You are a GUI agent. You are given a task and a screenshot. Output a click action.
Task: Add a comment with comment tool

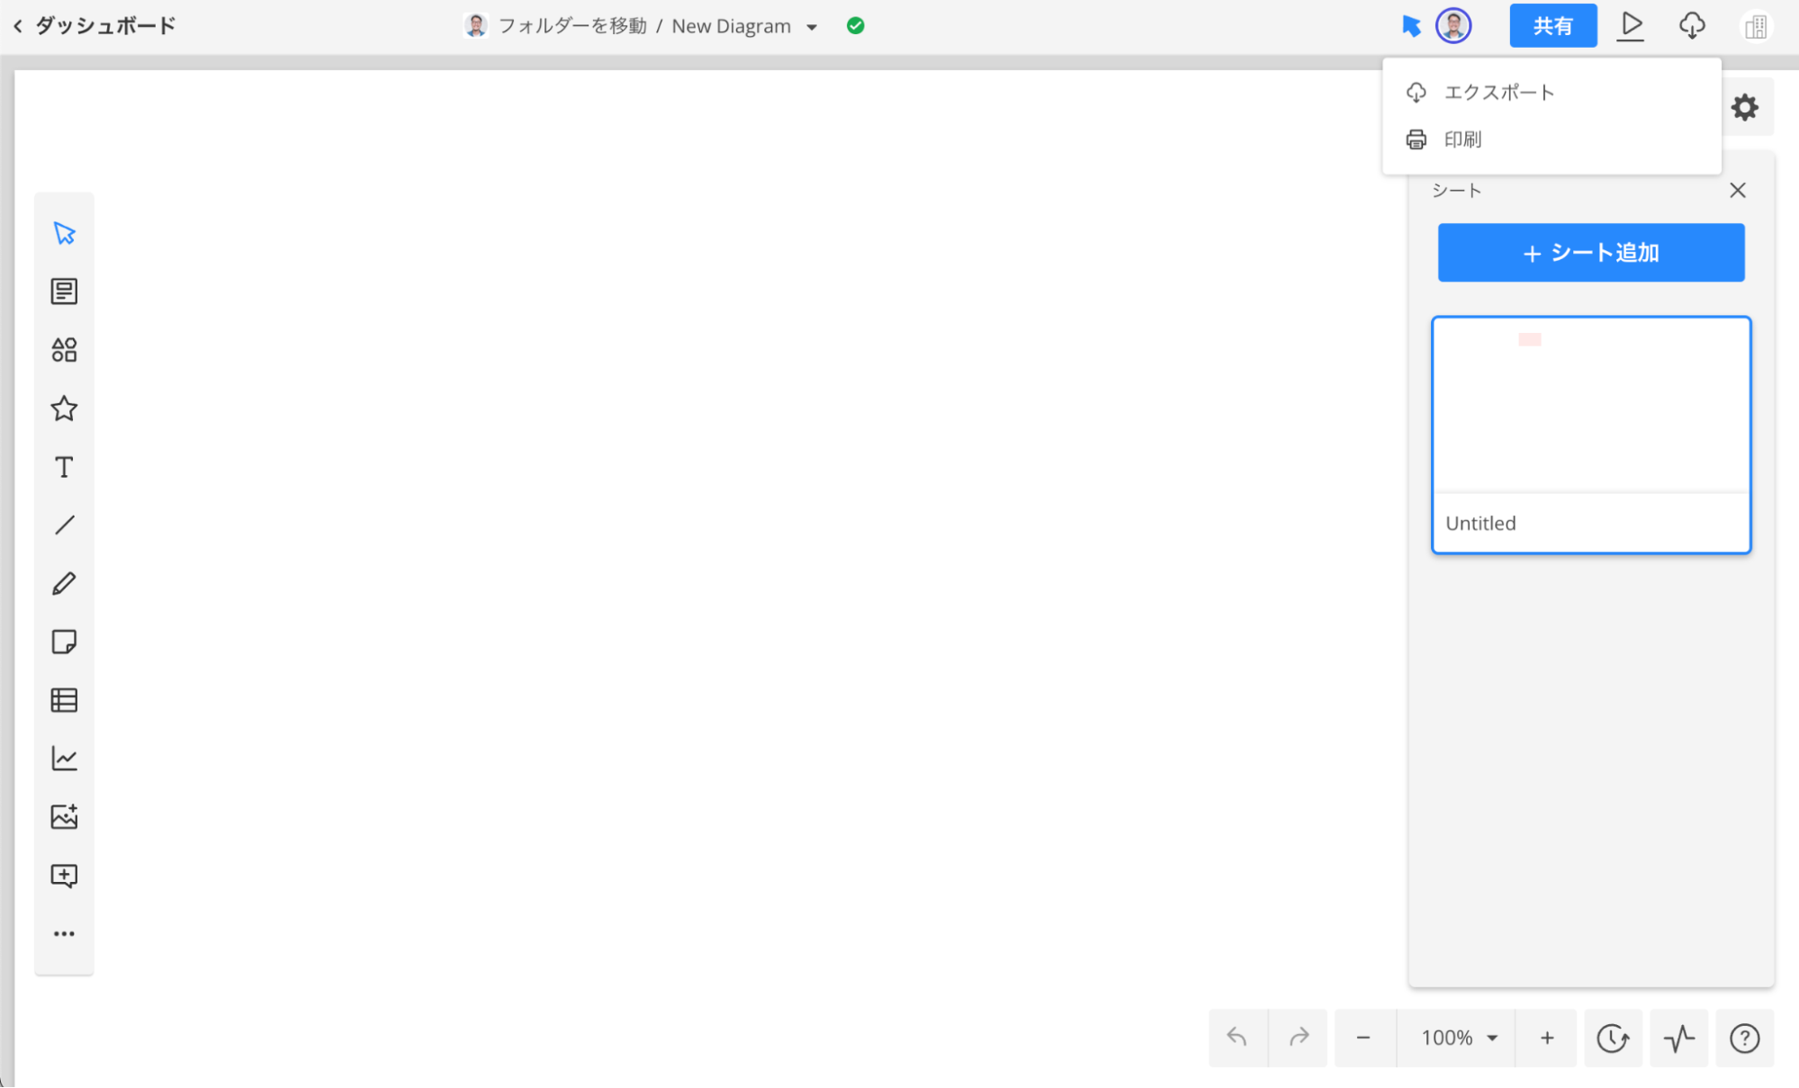click(x=64, y=876)
